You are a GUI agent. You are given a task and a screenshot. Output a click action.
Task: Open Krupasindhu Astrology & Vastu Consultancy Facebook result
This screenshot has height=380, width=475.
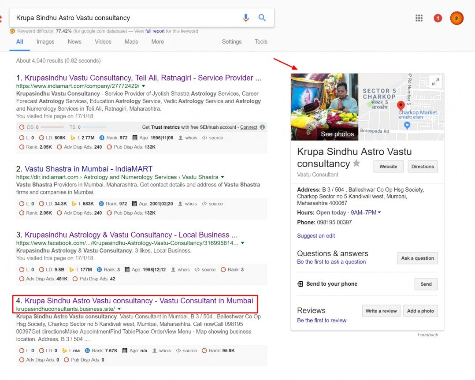click(x=131, y=235)
